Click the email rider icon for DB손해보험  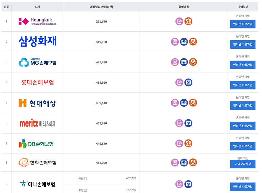(x=188, y=143)
